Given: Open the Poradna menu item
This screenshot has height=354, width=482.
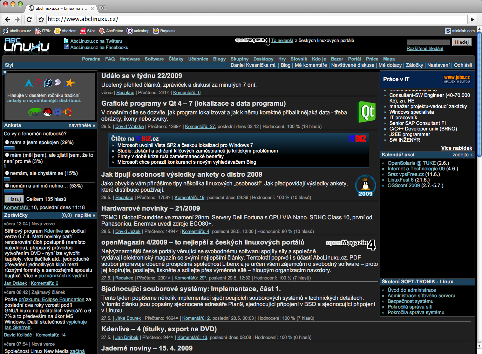Looking at the screenshot, I should pos(91,59).
